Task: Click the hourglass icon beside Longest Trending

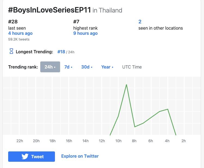Action: point(11,51)
